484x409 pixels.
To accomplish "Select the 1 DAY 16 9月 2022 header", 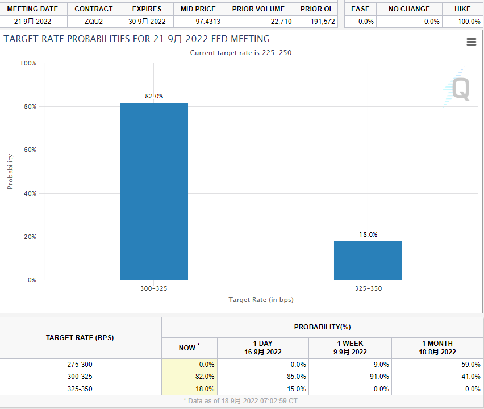I will click(262, 348).
